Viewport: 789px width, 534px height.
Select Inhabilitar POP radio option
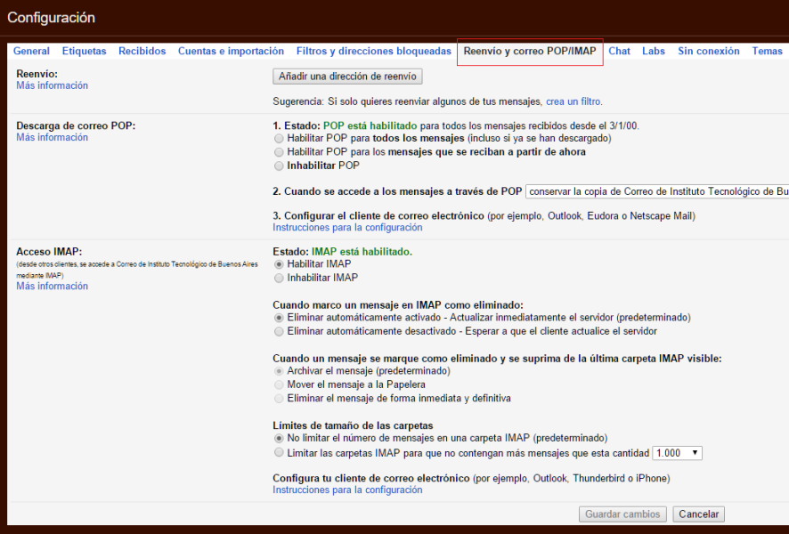point(280,166)
